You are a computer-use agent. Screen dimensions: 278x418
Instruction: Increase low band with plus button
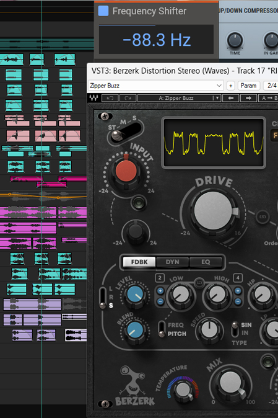pyautogui.click(x=160, y=291)
